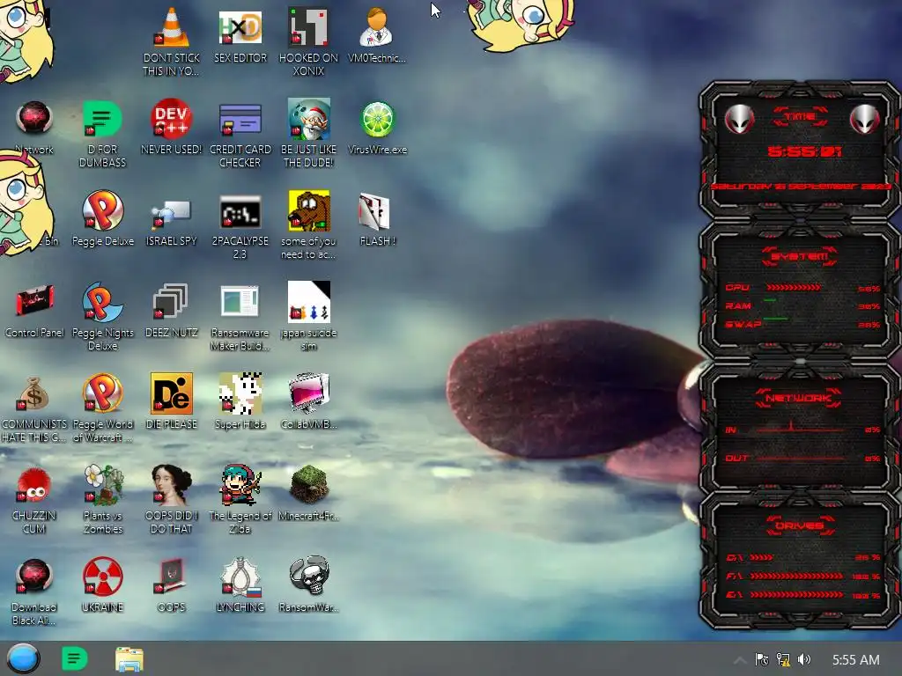Launch 'Super Hilda' desktop icon
This screenshot has height=676, width=902.
240,393
